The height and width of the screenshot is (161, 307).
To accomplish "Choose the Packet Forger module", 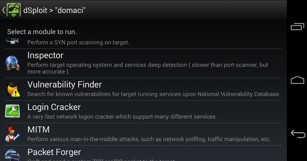I will point(54,152).
